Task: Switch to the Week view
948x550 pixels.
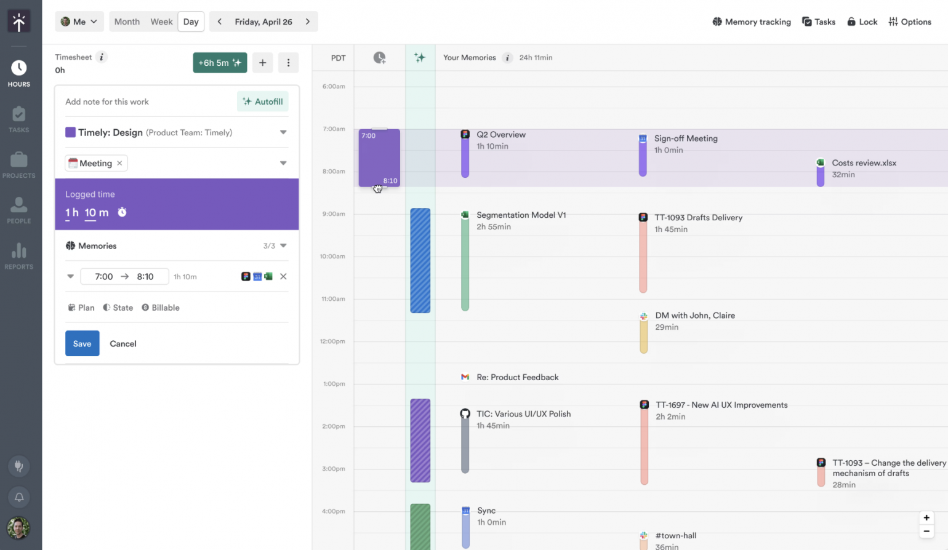Action: pyautogui.click(x=161, y=21)
